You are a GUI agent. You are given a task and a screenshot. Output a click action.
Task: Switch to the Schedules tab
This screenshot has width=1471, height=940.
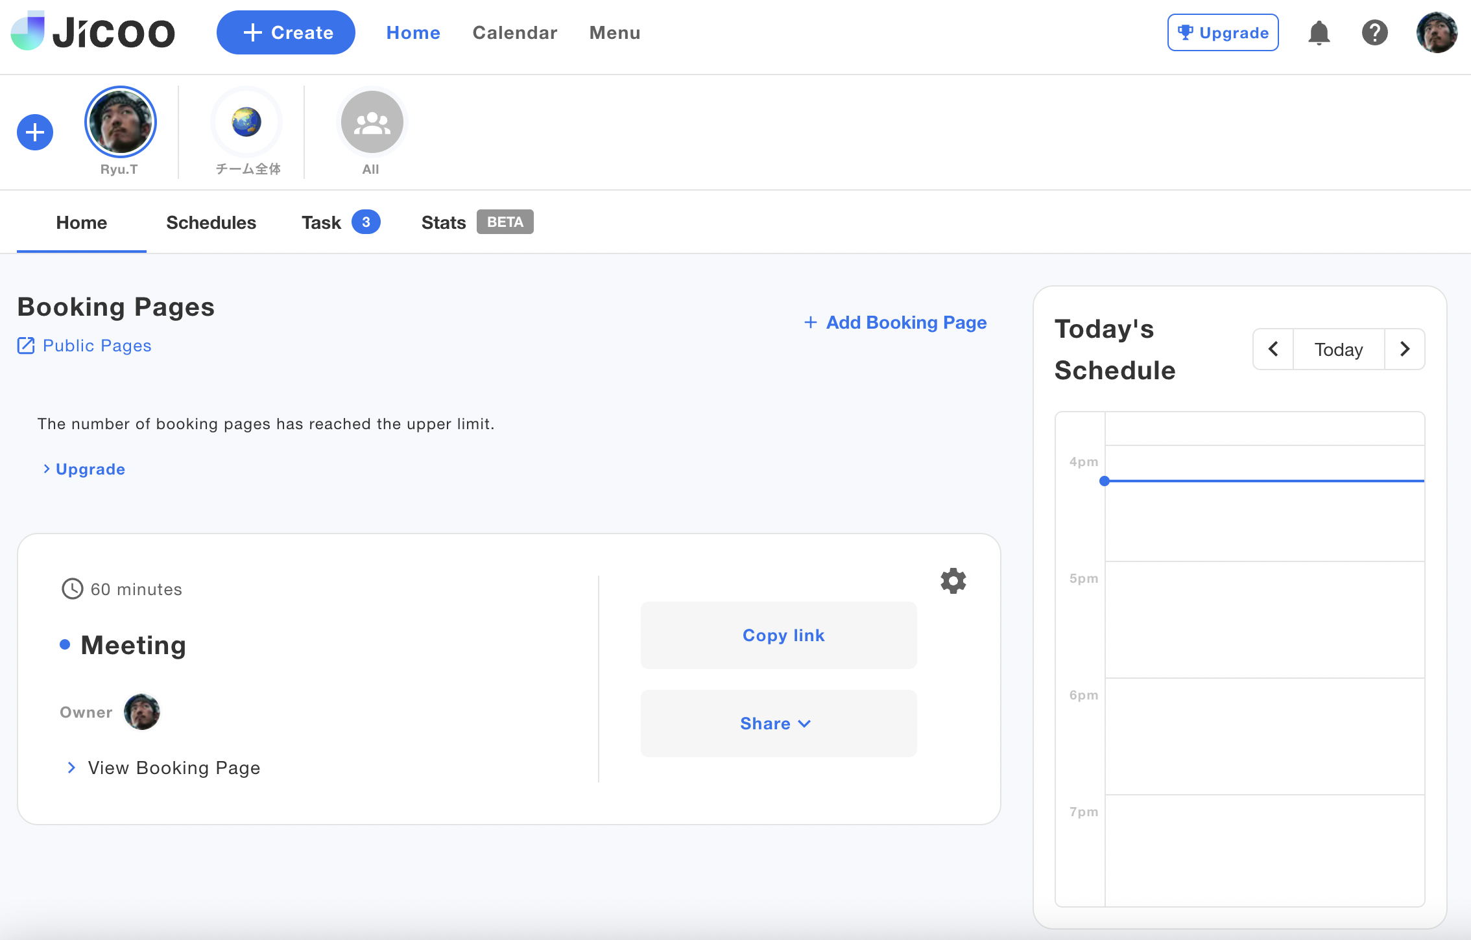210,222
